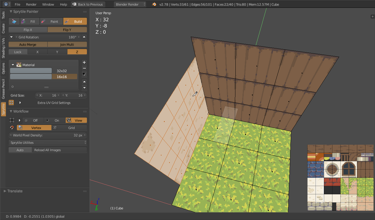This screenshot has width=375, height=220.
Task: Select the Fill paint mode
Action: point(30,22)
